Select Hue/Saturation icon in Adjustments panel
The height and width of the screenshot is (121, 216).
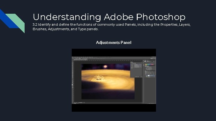[146, 68]
